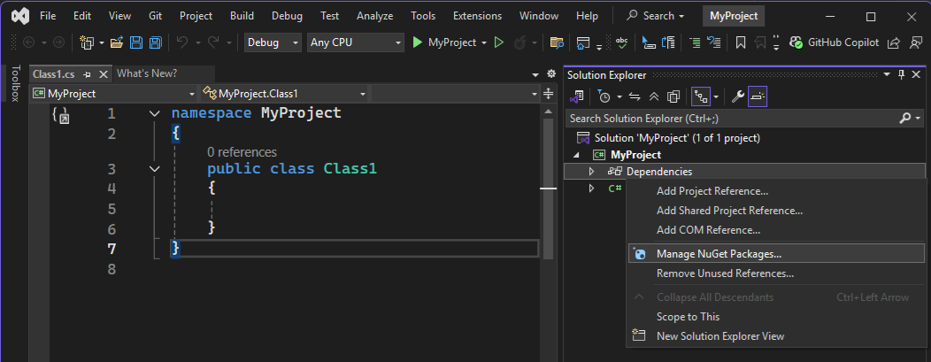The image size is (931, 362).
Task: Open the editor settings gear icon
Action: [551, 74]
